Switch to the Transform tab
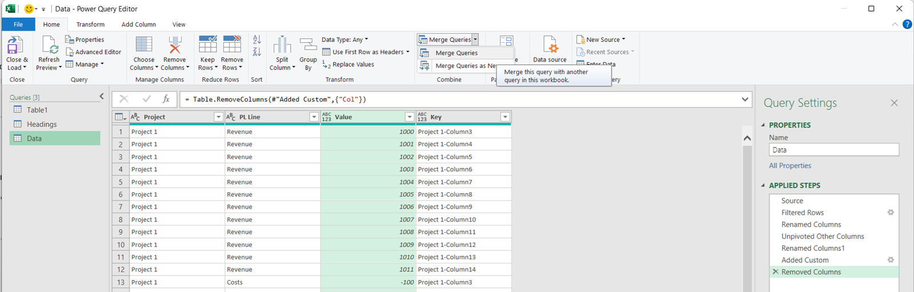914x292 pixels. (x=90, y=25)
